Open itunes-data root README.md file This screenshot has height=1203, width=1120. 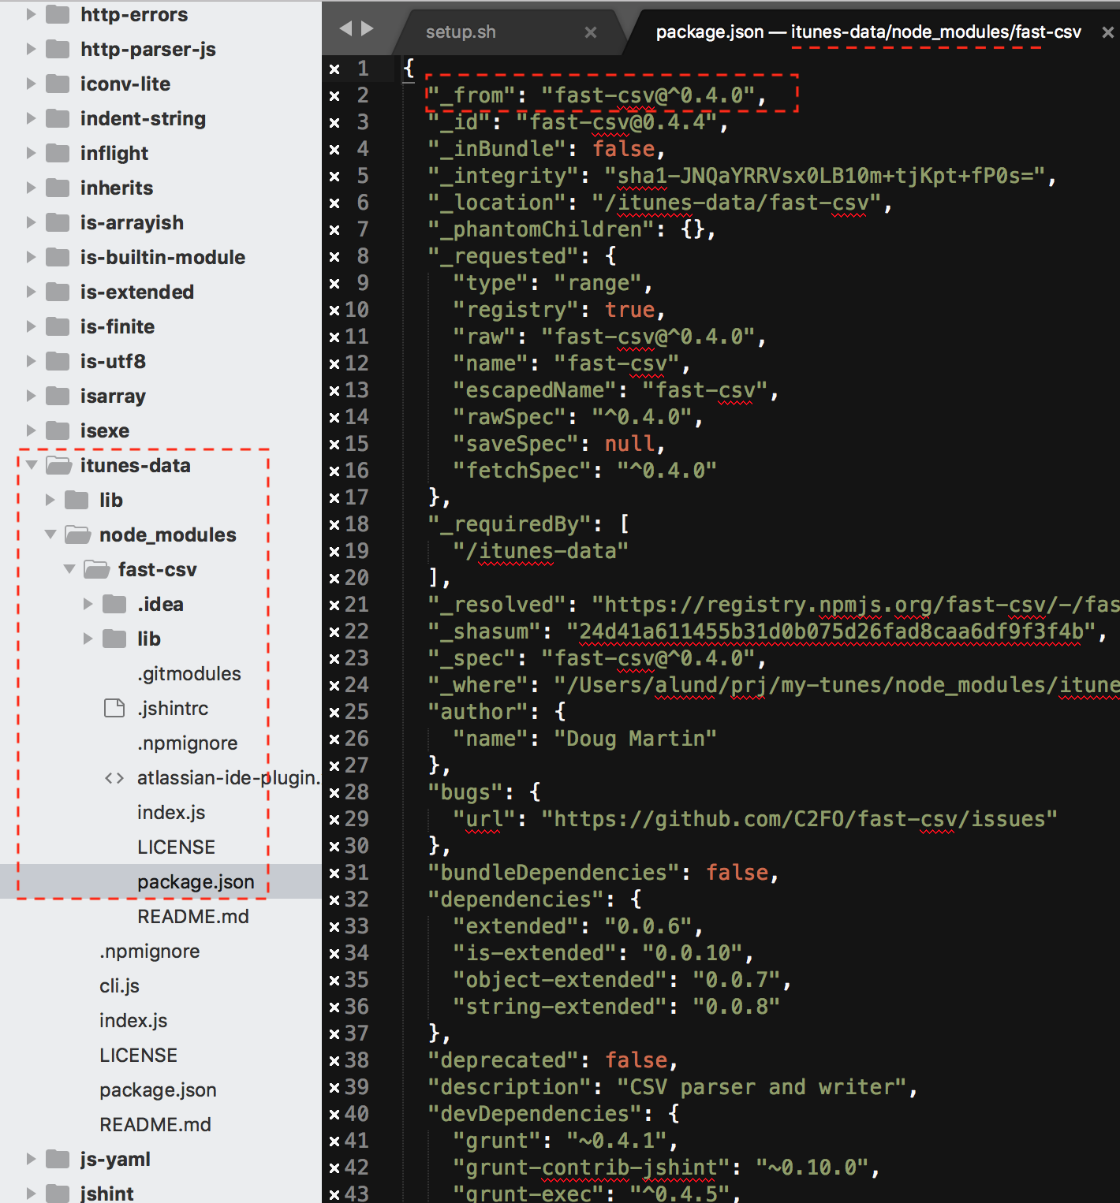point(155,1125)
